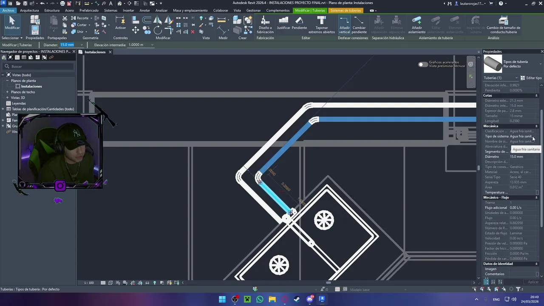Select the Move tool cross-arrows icon
544x306 pixels.
pyautogui.click(x=136, y=30)
